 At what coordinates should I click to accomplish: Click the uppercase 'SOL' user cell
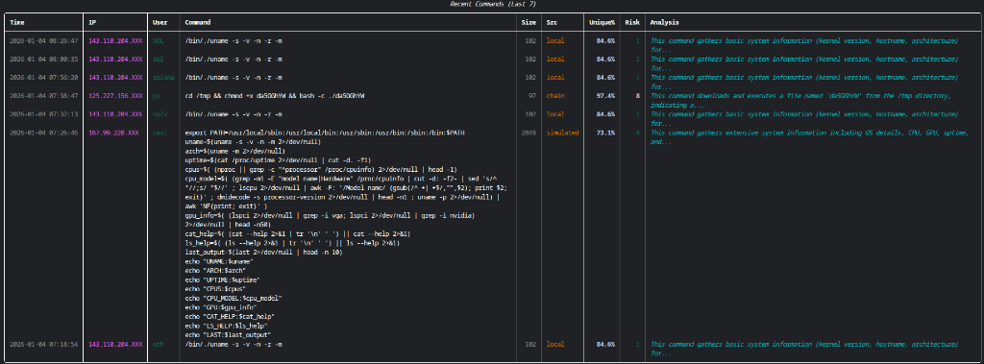click(159, 40)
